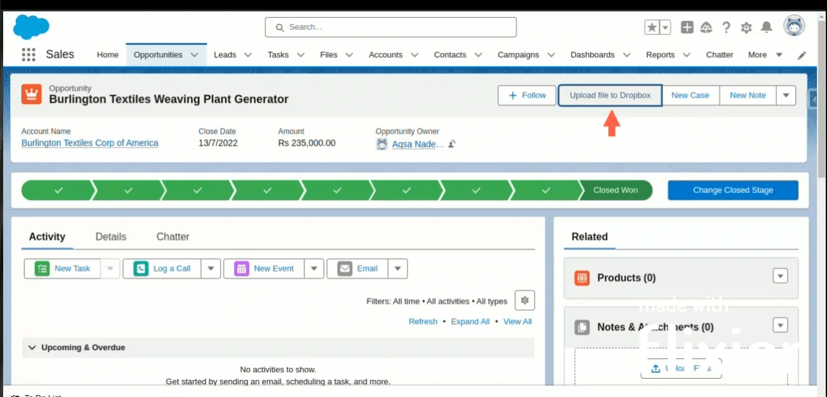Click the Email envelope icon
The height and width of the screenshot is (397, 827).
tap(344, 268)
